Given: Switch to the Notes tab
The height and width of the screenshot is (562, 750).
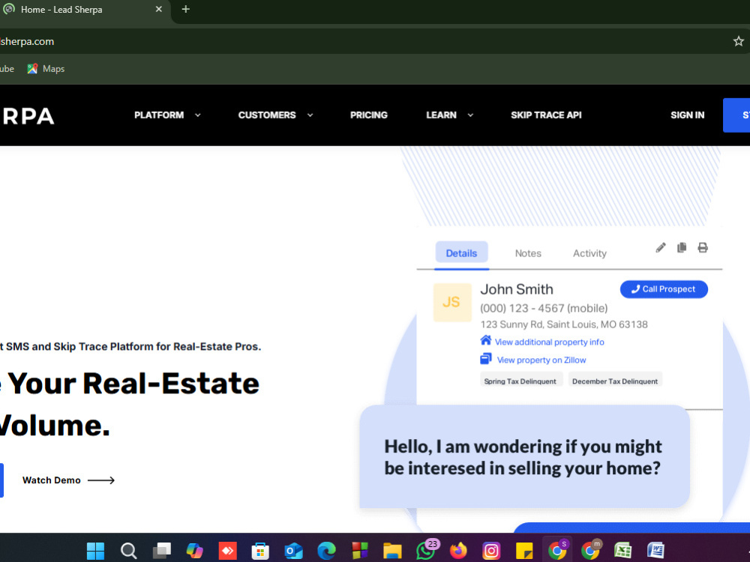Looking at the screenshot, I should [x=528, y=253].
